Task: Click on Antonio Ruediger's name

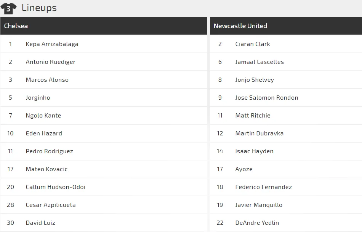Action: [x=50, y=62]
